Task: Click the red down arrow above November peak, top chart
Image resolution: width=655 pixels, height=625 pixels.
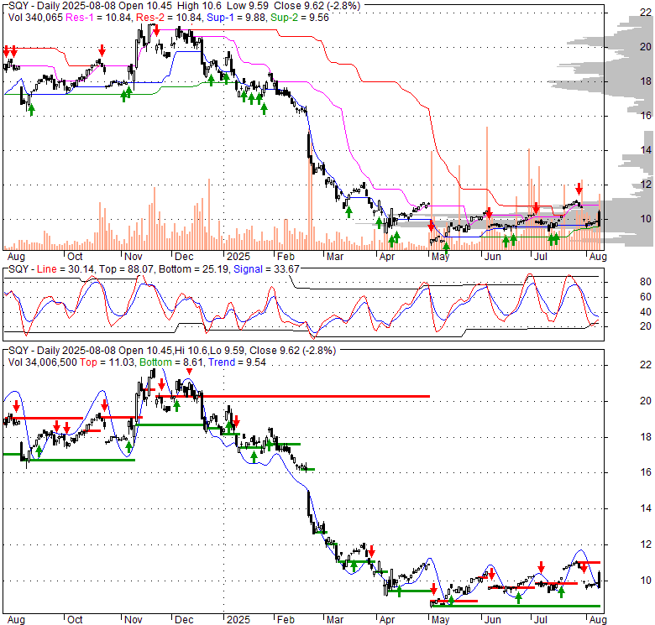Action: click(156, 34)
